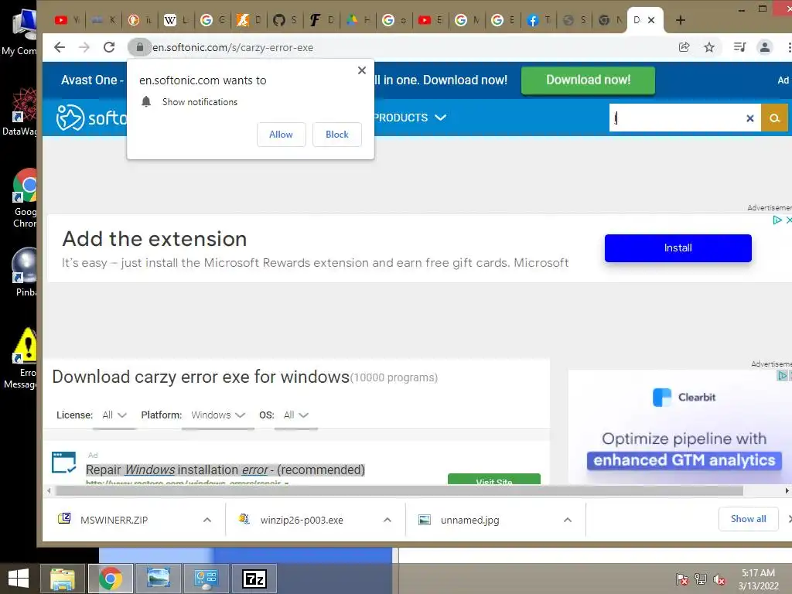Open the downloaded unnamed.jpg

(469, 520)
